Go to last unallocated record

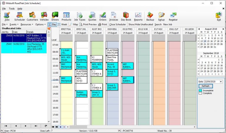36,126
